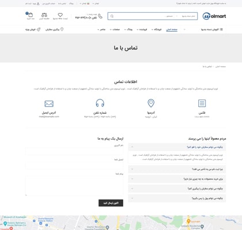Image resolution: width=242 pixels, height=230 pixels.
Task: Click the Museum of Azerbaijan map marker
Action: [x=5, y=224]
